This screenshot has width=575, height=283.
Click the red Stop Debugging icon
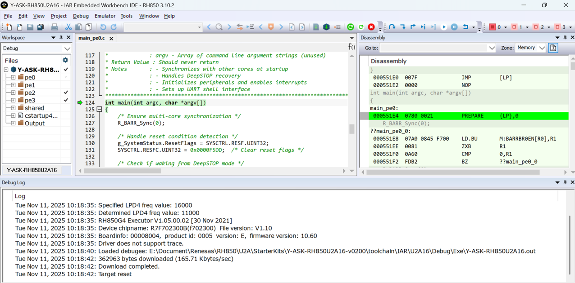tap(371, 27)
